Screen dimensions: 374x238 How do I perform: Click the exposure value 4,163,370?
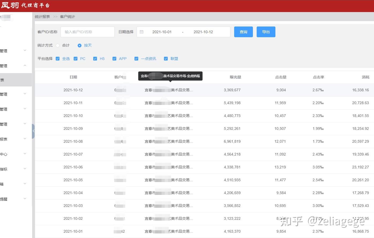(x=232, y=231)
